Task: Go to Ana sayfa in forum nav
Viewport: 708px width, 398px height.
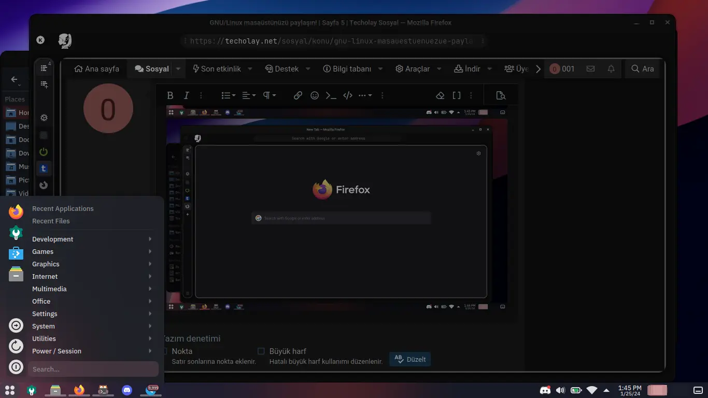Action: coord(97,68)
